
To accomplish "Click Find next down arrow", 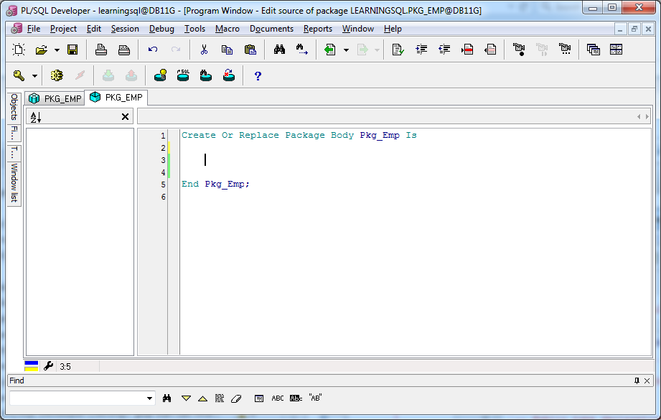I will click(x=186, y=398).
